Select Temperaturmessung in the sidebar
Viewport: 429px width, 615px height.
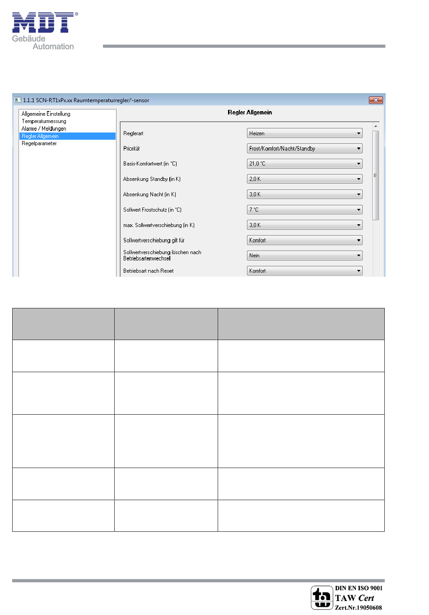pyautogui.click(x=44, y=121)
